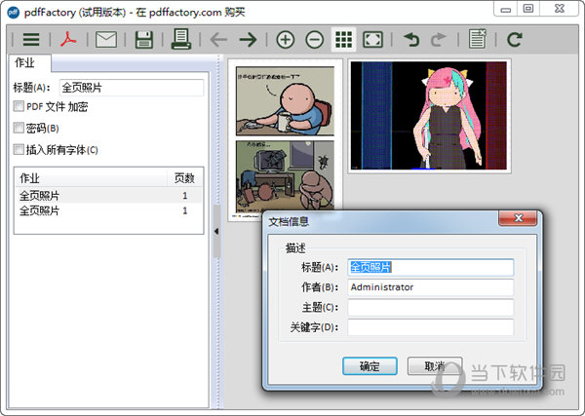585x416 pixels.
Task: Close the pdfFactory main window
Action: point(560,9)
